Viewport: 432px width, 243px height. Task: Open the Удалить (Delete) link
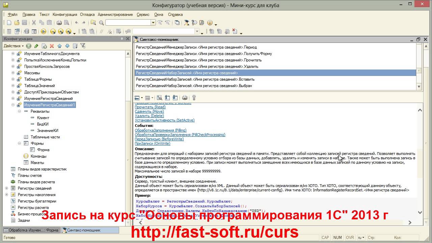pos(150,116)
